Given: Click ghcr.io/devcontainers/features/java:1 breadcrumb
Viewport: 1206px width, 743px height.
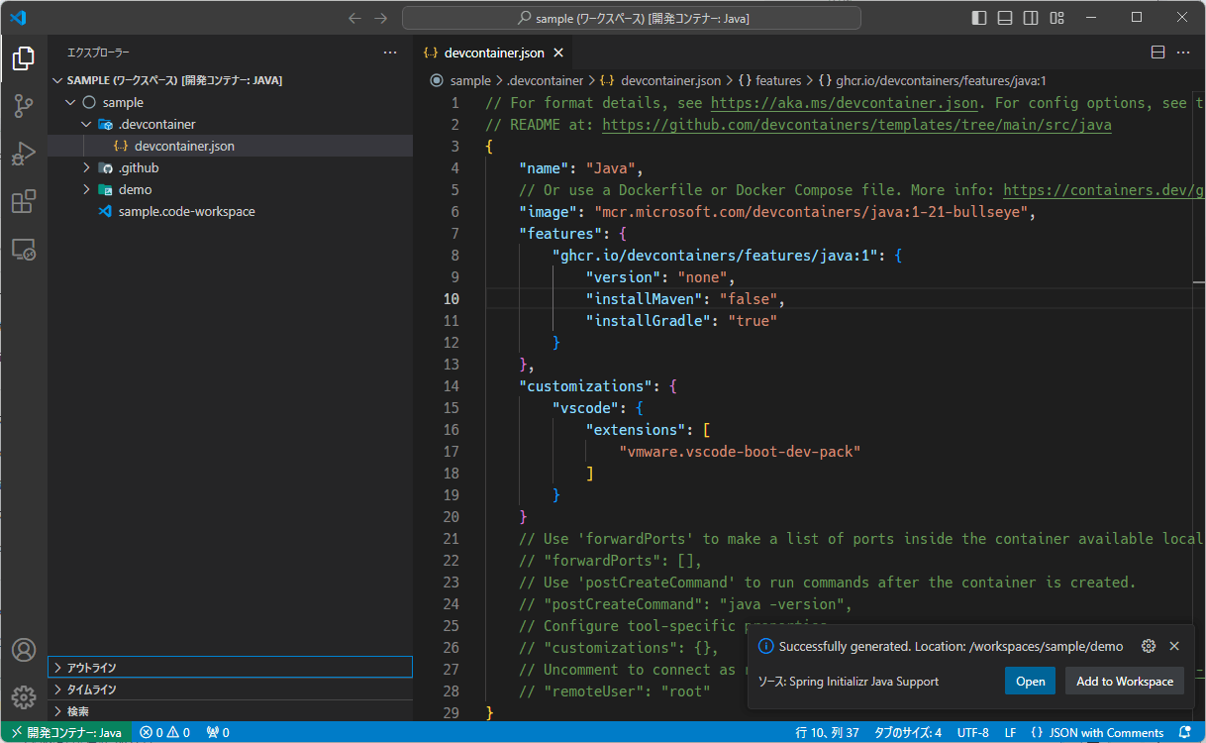Looking at the screenshot, I should point(941,80).
